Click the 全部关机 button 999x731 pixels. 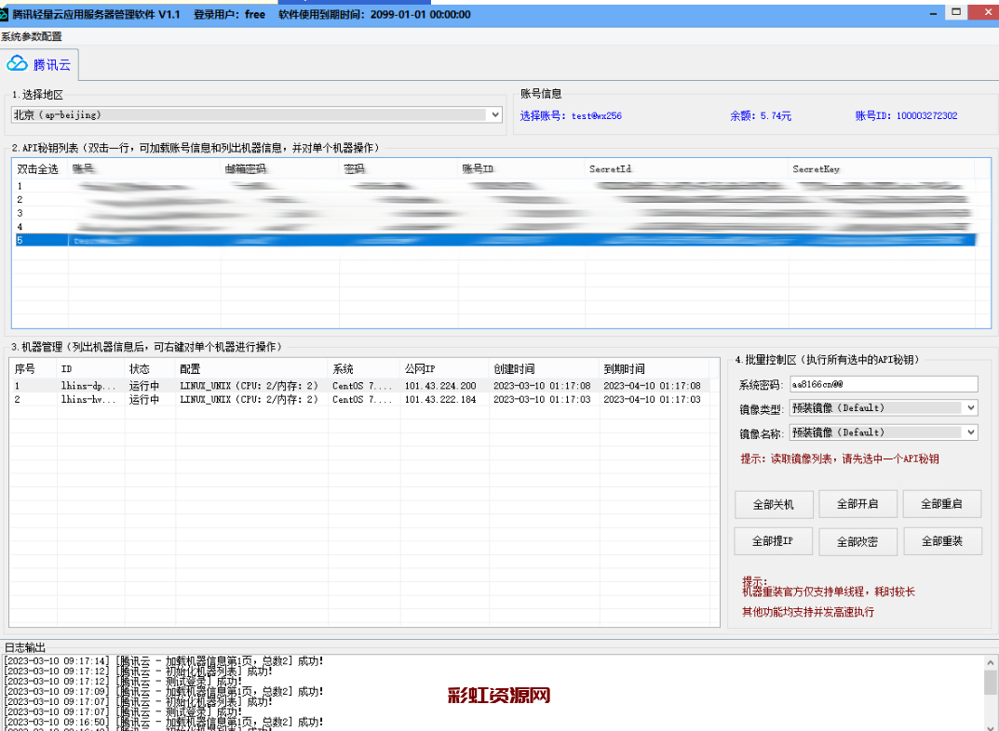tap(773, 504)
